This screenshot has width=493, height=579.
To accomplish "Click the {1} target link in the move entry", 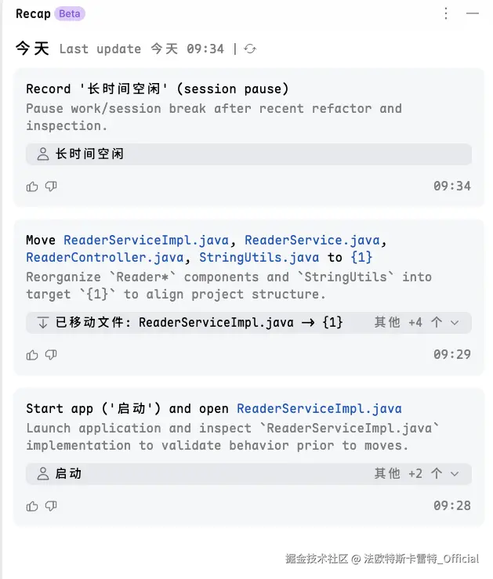I will 361,257.
